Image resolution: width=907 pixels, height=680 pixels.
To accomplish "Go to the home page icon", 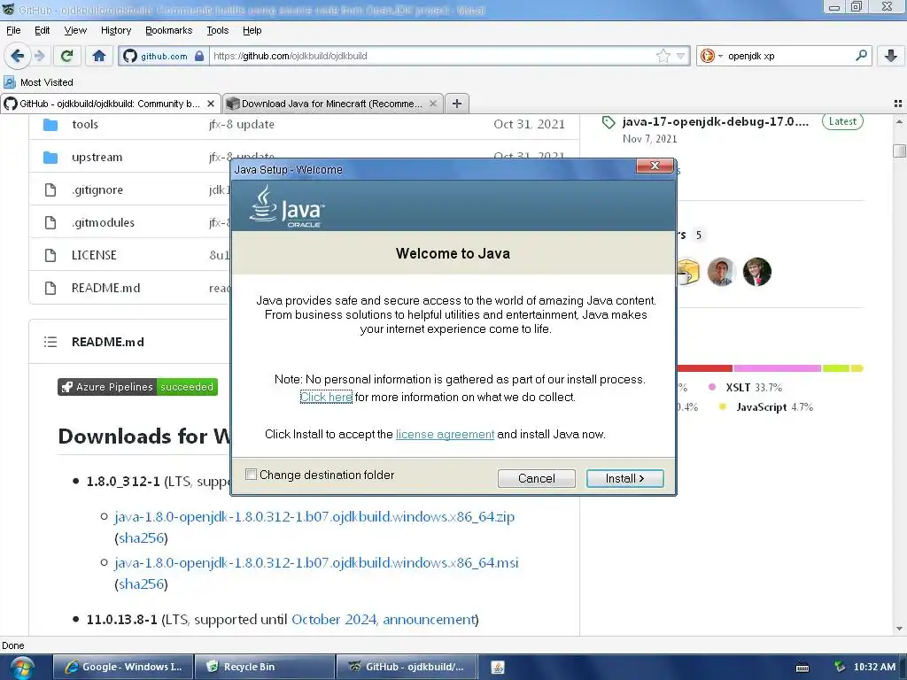I will (x=99, y=56).
